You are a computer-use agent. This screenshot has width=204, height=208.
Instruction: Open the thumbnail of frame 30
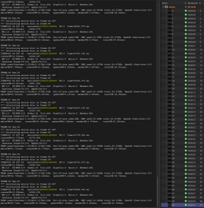tap(170, 127)
